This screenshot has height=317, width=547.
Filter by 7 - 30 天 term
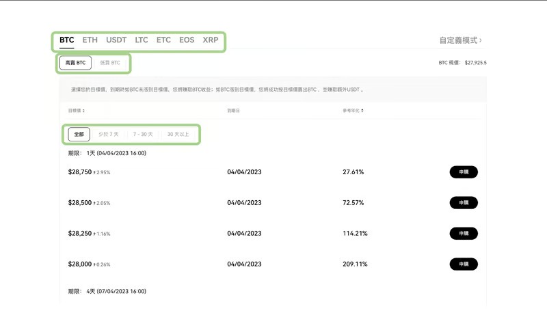tap(143, 135)
